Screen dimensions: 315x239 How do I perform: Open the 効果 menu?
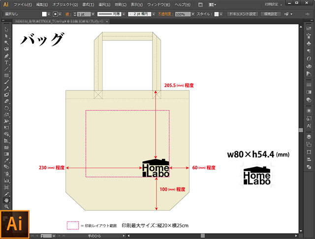click(121, 4)
